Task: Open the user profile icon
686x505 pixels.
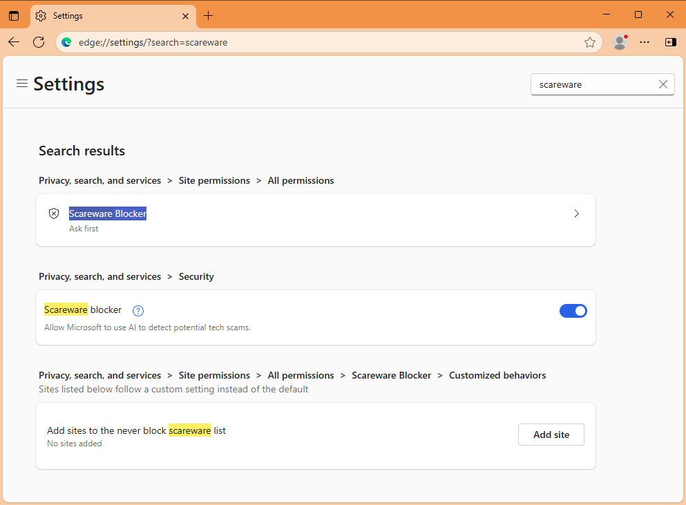Action: coord(620,42)
